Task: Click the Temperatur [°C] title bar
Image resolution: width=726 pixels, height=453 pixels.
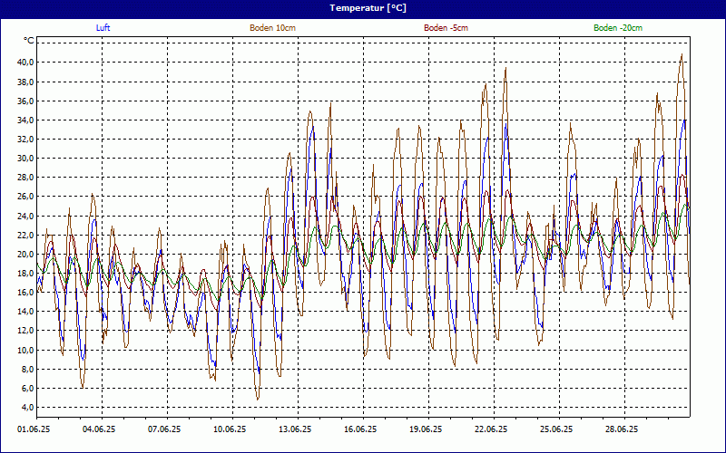Action: [x=363, y=8]
